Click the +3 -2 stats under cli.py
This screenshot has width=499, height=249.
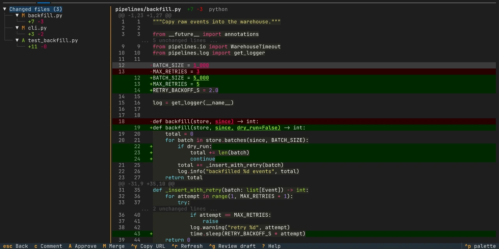[x=36, y=34]
